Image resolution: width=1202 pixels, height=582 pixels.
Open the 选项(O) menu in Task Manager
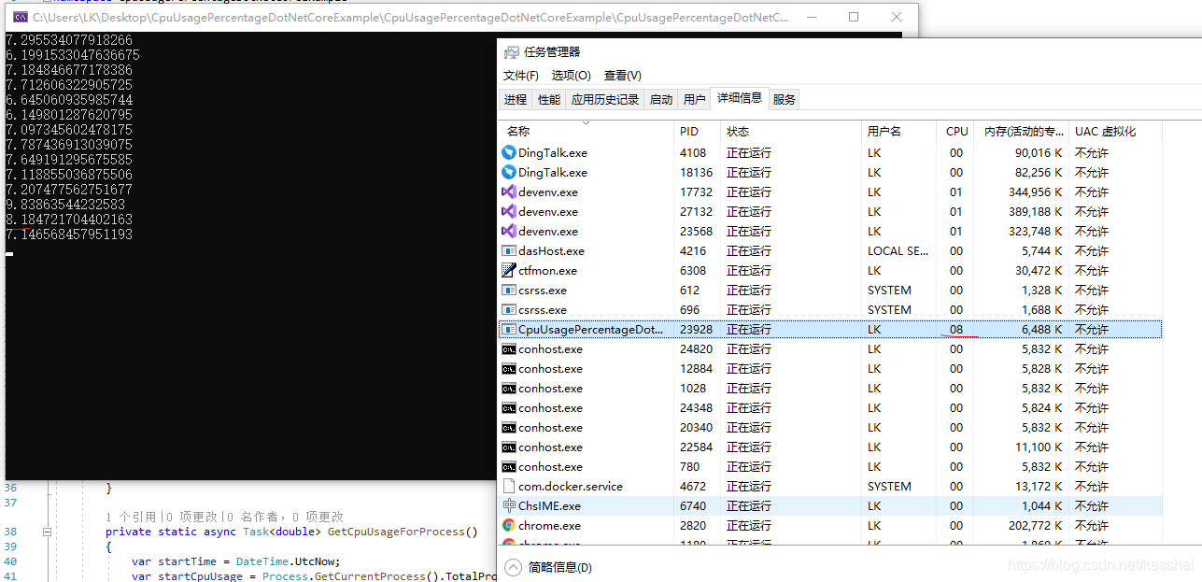click(x=572, y=76)
